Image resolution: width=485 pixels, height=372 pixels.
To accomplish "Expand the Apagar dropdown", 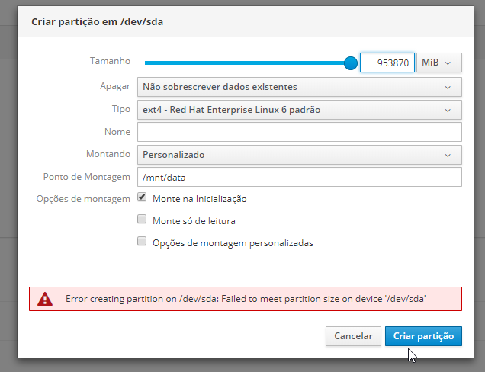I will click(x=300, y=87).
